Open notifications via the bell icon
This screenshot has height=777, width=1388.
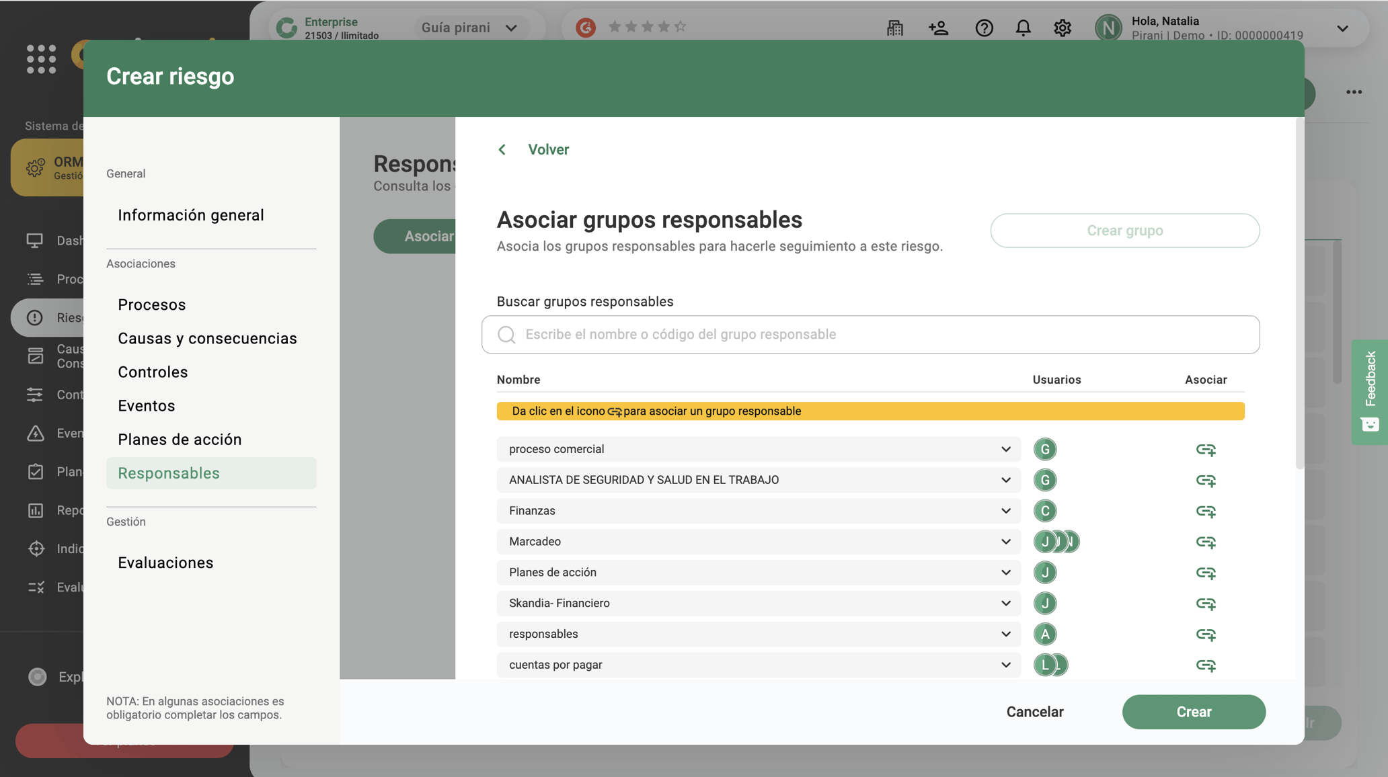pos(1023,28)
